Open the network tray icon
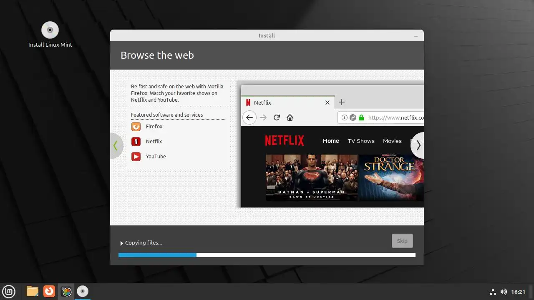Viewport: 534px width, 300px height. coord(493,292)
